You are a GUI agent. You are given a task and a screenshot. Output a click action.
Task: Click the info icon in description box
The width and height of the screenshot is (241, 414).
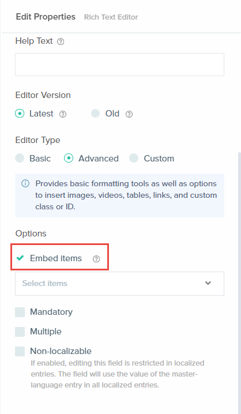point(25,183)
